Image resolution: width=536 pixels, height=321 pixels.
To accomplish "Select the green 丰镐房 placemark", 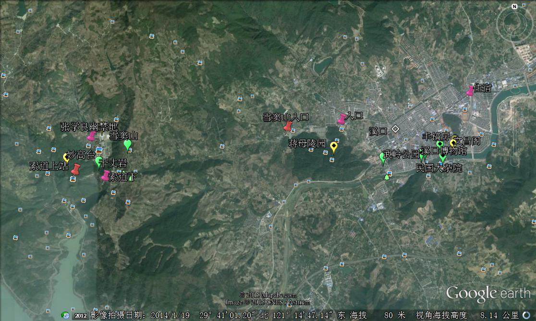I will pos(439,144).
